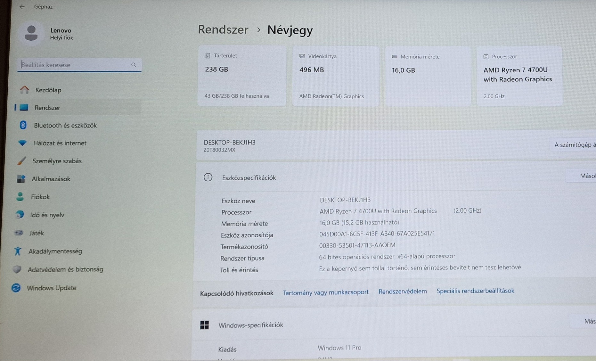Click the Névjegy page title

click(290, 30)
